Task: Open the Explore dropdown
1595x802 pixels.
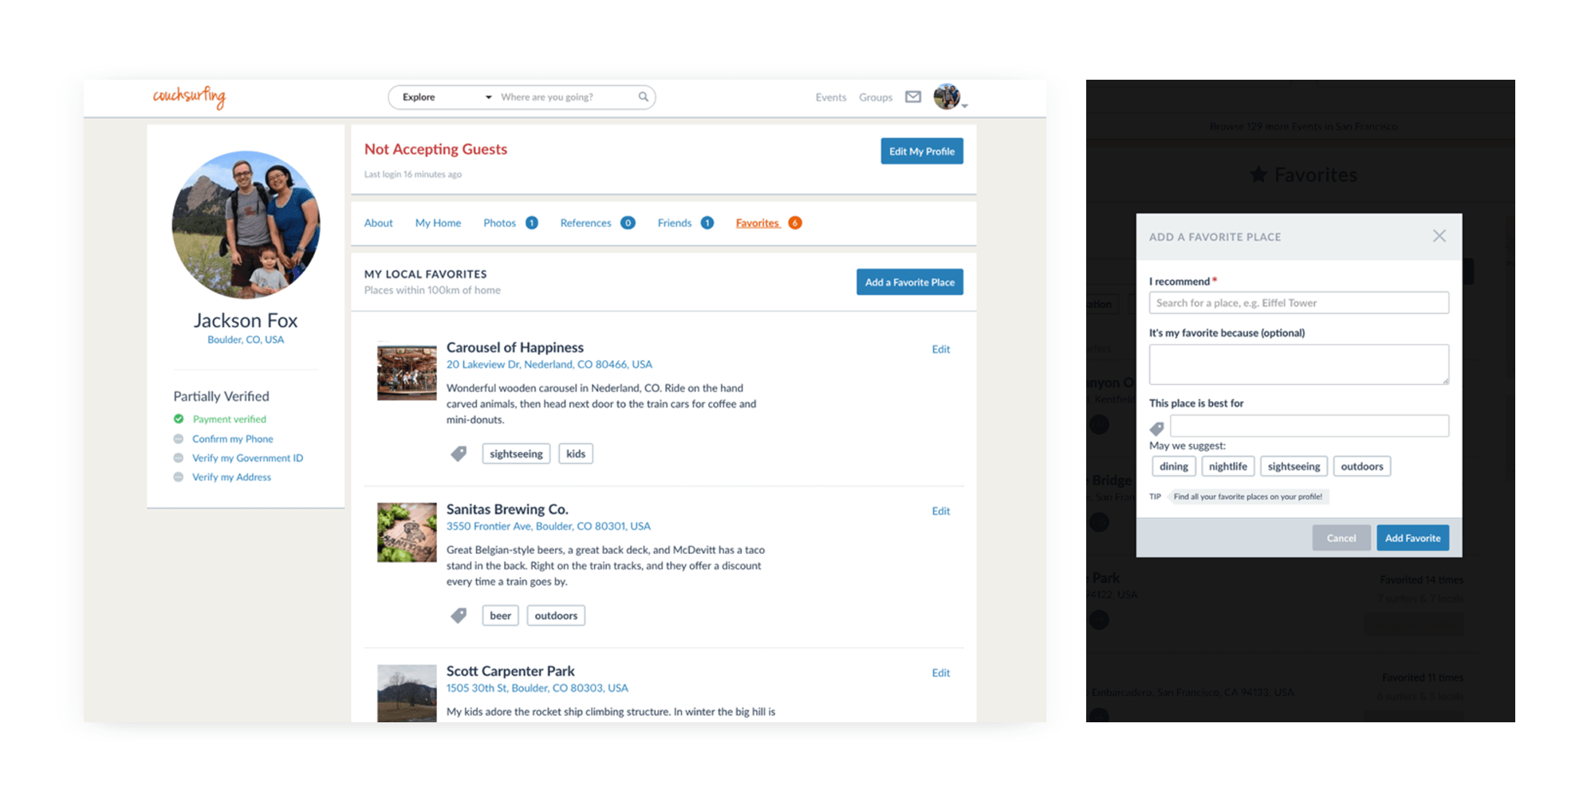Action: 446,97
